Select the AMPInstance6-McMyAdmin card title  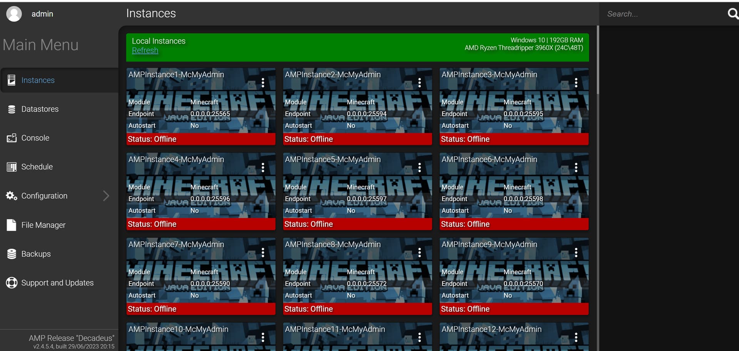coord(490,159)
